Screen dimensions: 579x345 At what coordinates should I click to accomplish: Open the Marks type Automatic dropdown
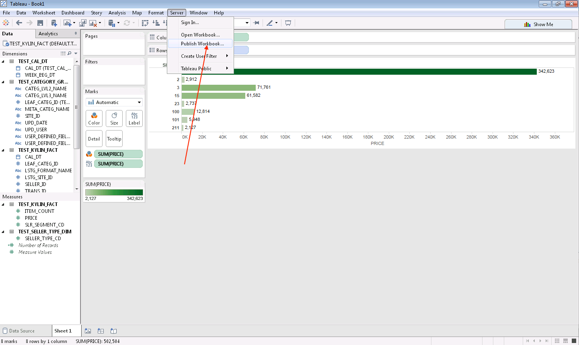[x=114, y=102]
